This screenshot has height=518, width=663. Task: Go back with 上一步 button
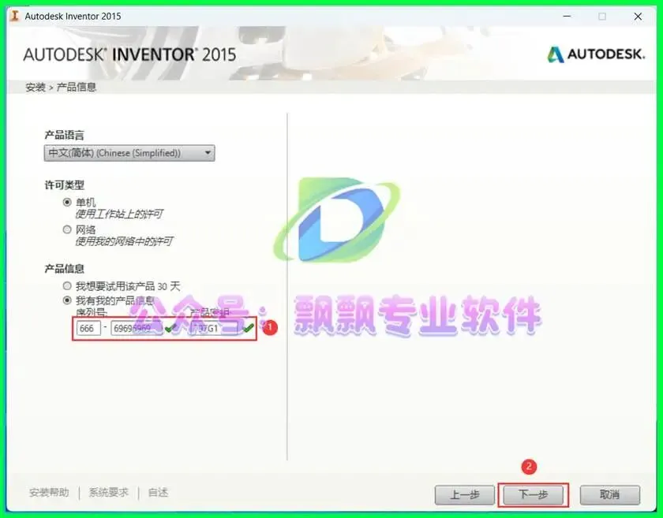point(464,494)
